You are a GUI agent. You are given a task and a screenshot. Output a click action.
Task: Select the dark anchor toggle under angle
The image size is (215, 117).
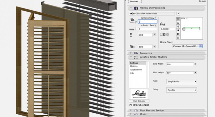click(x=164, y=34)
